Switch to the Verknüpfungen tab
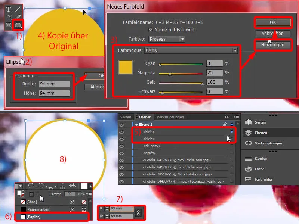Screen dimensions: 299x224 tap(170, 117)
